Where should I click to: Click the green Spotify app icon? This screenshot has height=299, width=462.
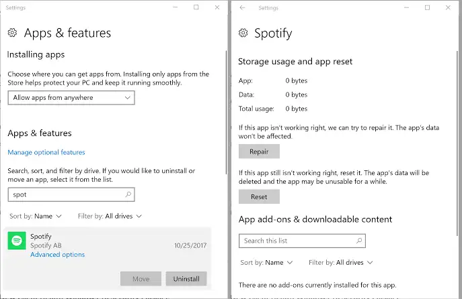(x=17, y=241)
